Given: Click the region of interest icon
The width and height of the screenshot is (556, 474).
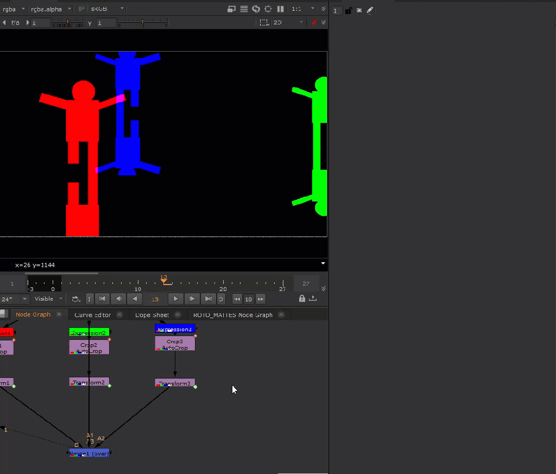Looking at the screenshot, I should click(263, 23).
